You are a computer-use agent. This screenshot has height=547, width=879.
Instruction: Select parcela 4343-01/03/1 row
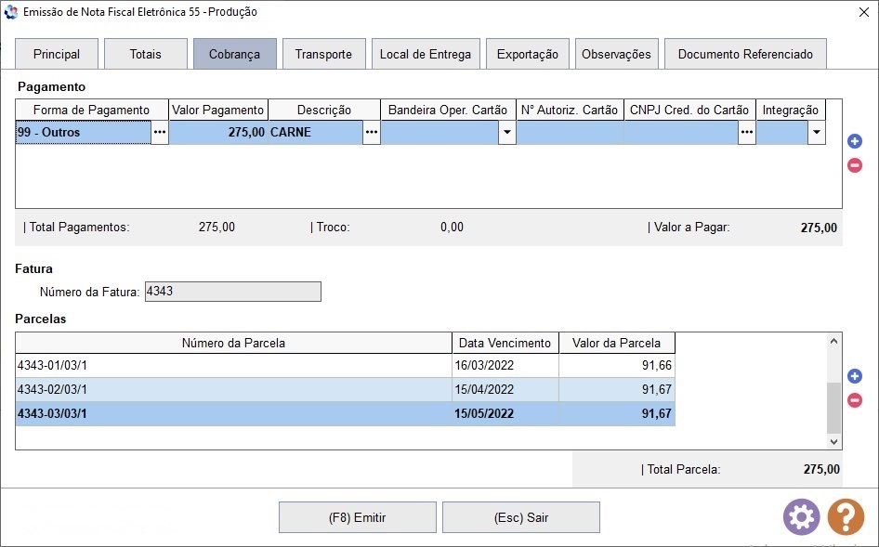point(232,366)
